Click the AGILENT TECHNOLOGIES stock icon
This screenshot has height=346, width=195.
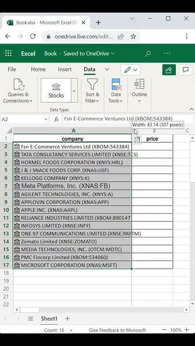coord(17,194)
